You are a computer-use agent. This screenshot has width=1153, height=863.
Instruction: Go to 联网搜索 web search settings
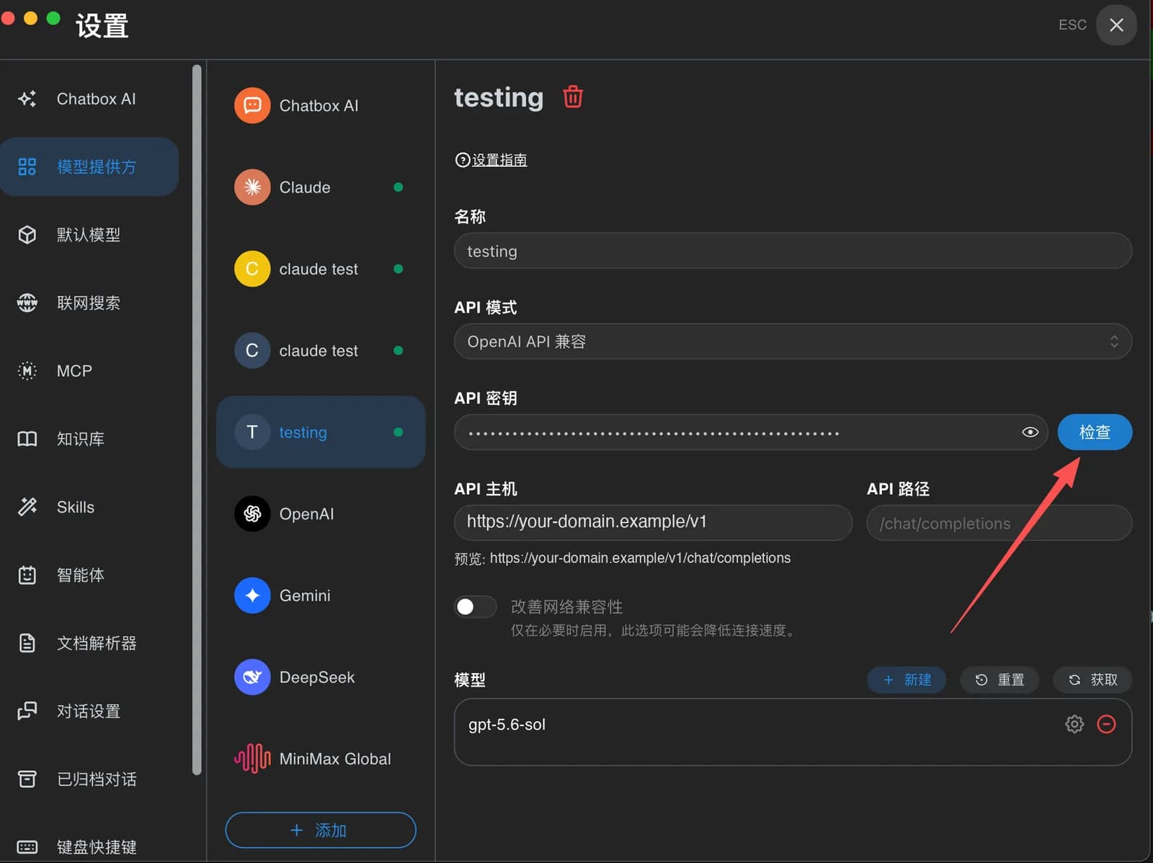click(89, 303)
